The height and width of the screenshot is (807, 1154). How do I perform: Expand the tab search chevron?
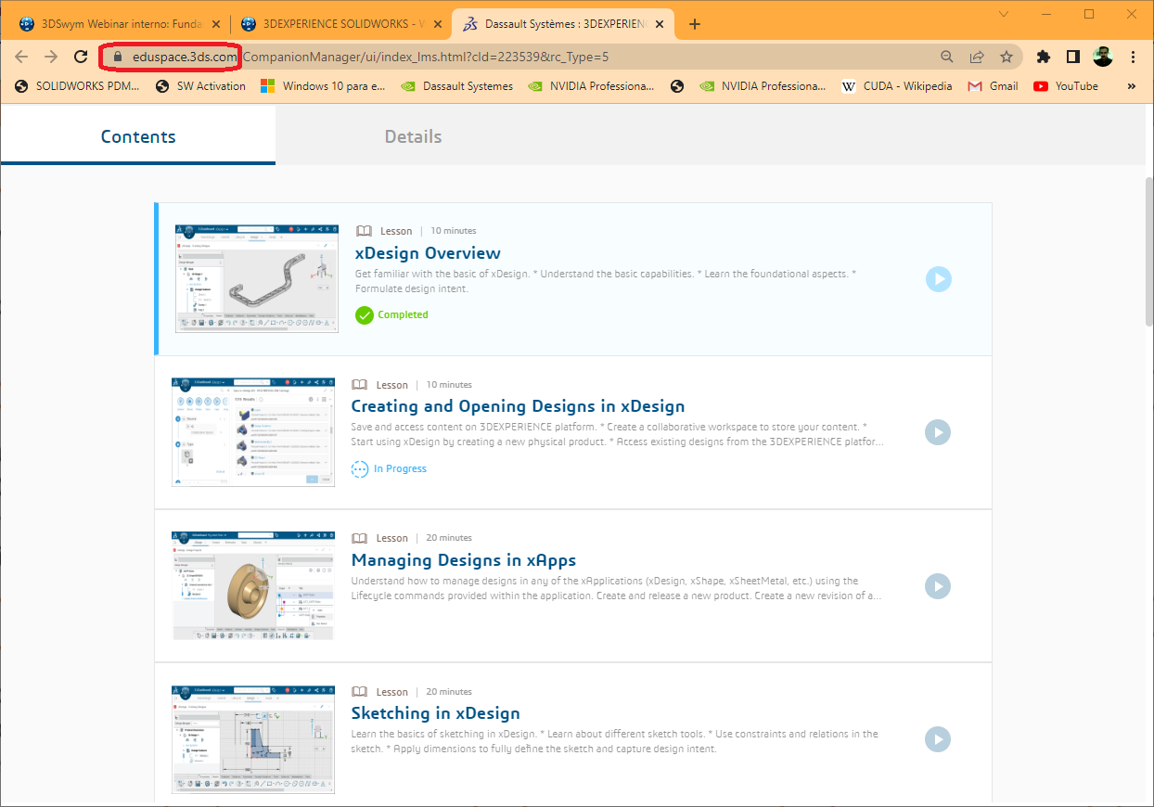(1003, 14)
